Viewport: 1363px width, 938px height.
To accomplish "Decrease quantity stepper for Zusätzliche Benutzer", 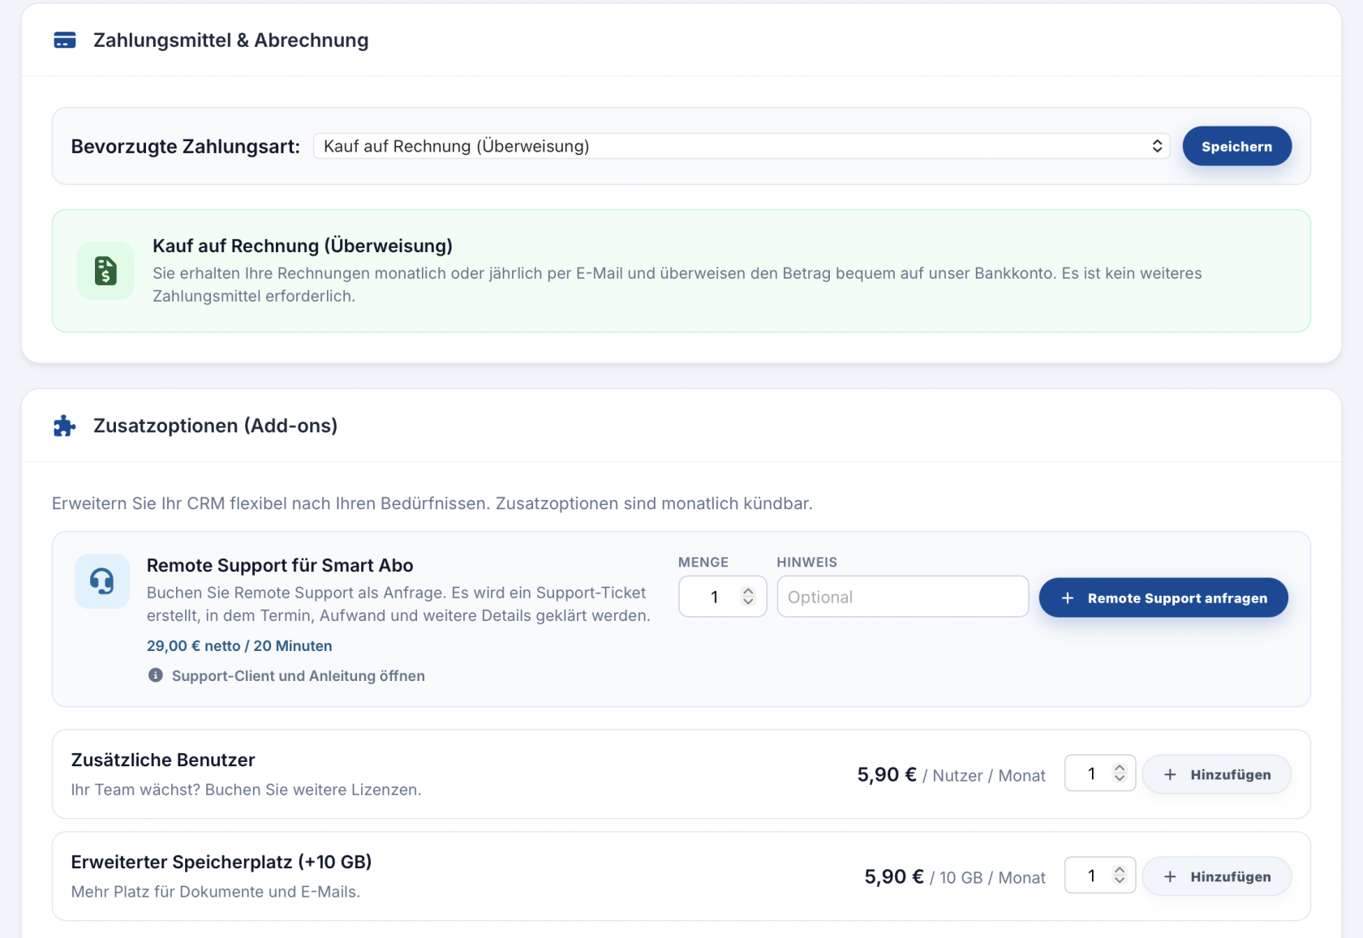I will click(1120, 778).
